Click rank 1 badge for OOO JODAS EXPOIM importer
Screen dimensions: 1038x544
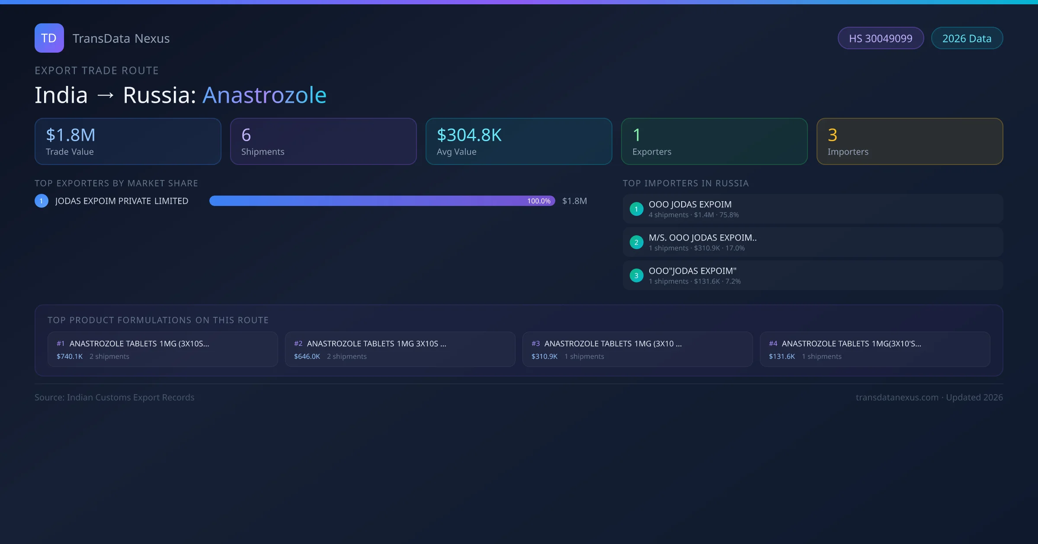(636, 209)
